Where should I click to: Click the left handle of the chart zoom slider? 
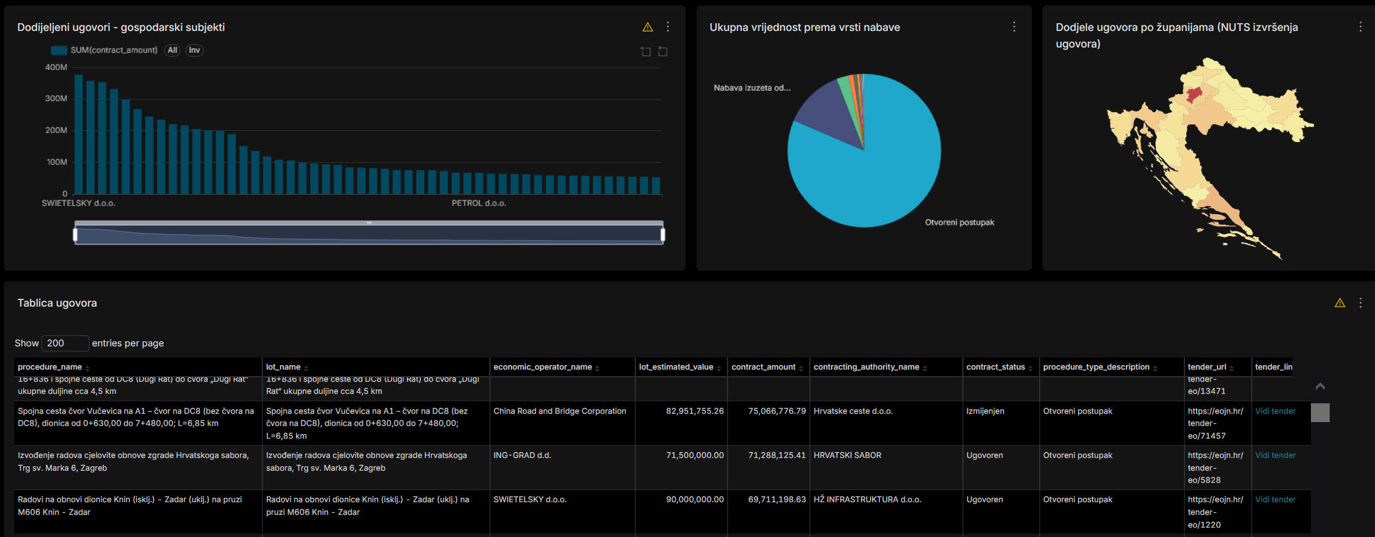[76, 235]
